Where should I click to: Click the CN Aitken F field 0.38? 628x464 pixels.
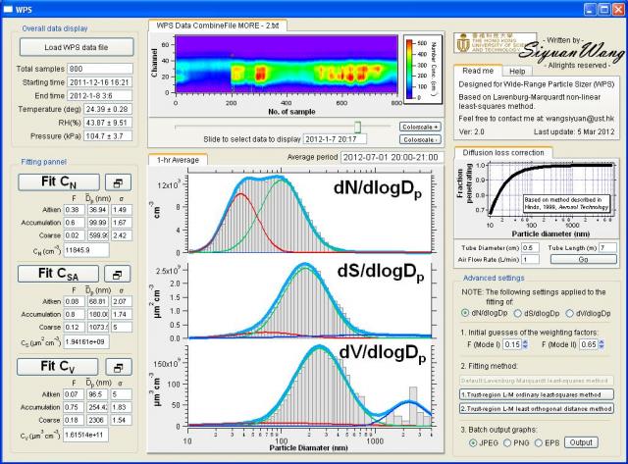pos(75,209)
